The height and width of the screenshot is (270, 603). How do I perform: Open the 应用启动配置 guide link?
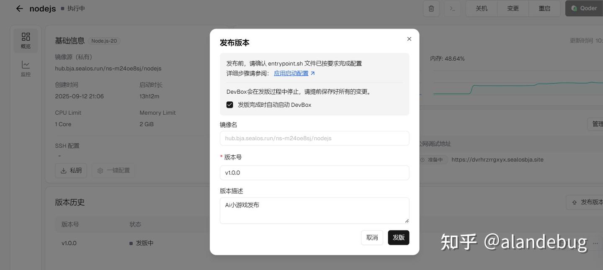292,73
